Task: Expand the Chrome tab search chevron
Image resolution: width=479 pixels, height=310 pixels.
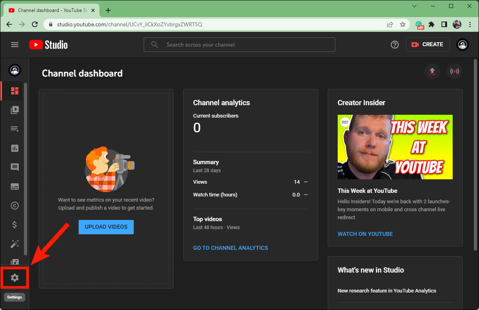Action: 414,6
